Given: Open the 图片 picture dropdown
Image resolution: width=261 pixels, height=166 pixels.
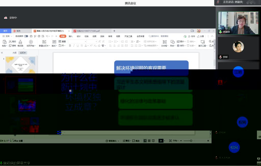Looking at the screenshot, I should click(x=182, y=42).
